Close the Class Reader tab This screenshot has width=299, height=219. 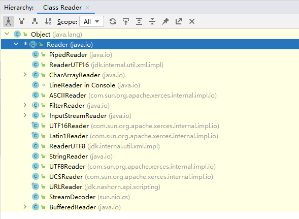(x=87, y=8)
